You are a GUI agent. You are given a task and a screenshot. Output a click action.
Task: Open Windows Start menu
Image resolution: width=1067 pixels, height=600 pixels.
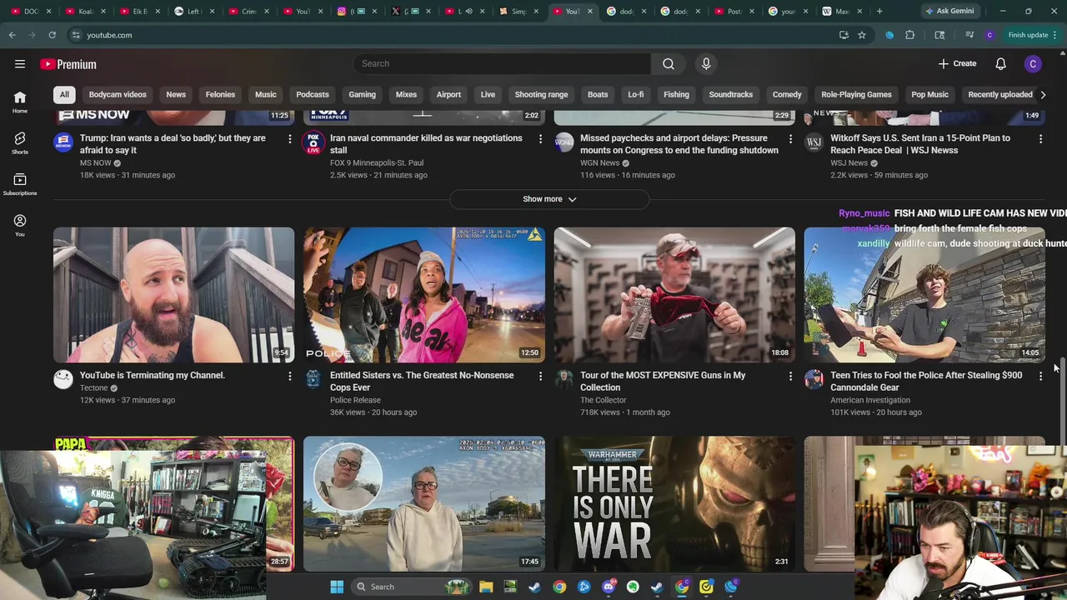pos(337,587)
